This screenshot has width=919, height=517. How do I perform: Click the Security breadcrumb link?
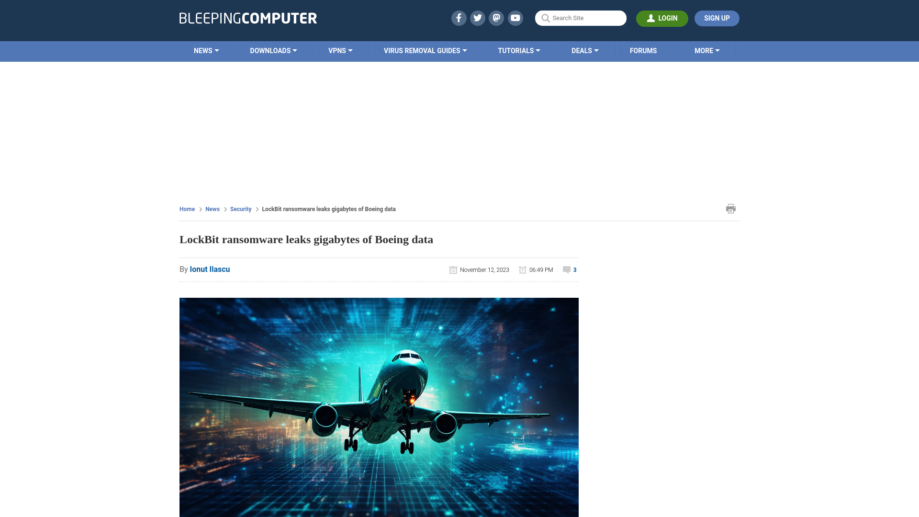(x=240, y=209)
